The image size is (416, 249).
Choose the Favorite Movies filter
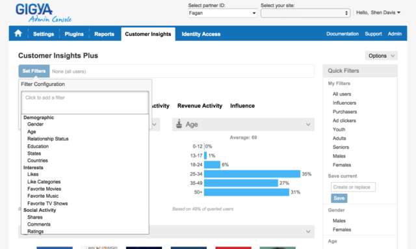tap(44, 189)
